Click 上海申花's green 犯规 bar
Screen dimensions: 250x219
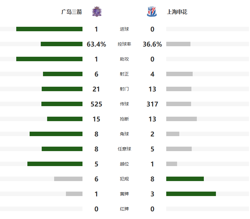click(185, 179)
